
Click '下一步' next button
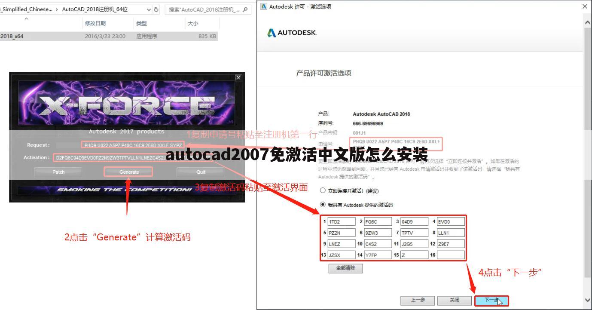(x=491, y=300)
